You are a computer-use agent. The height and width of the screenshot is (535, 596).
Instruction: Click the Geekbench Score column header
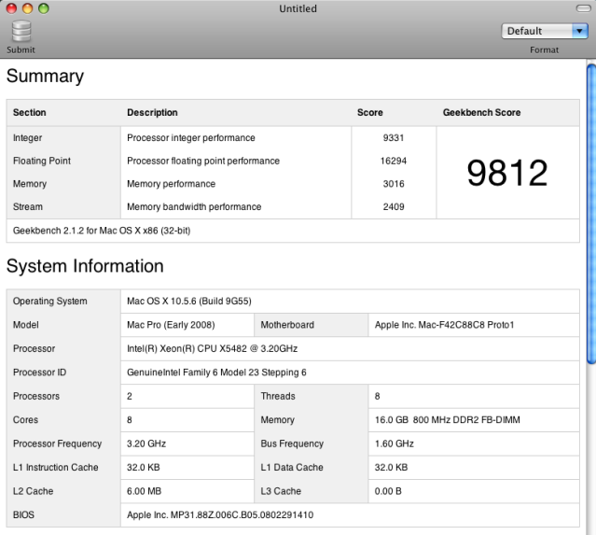click(x=481, y=113)
